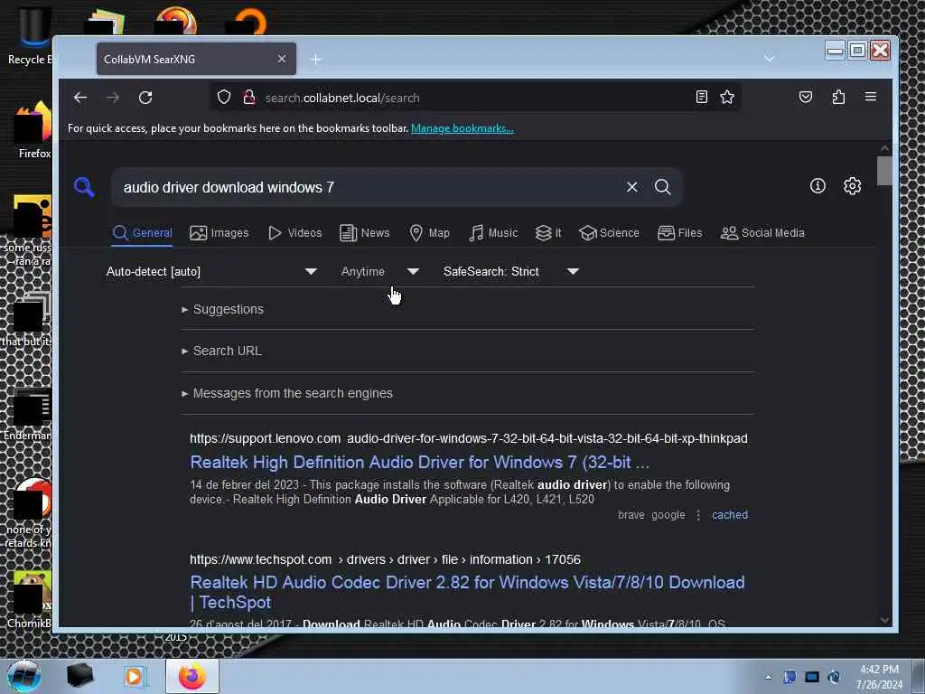Click the support.lenovo.com result URL
The width and height of the screenshot is (925, 694).
469,438
